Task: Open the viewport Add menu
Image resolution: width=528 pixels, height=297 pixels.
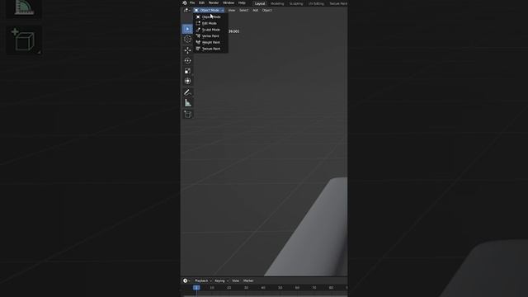Action: (255, 10)
